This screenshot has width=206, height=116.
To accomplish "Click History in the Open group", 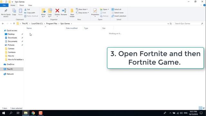I will (104, 16).
